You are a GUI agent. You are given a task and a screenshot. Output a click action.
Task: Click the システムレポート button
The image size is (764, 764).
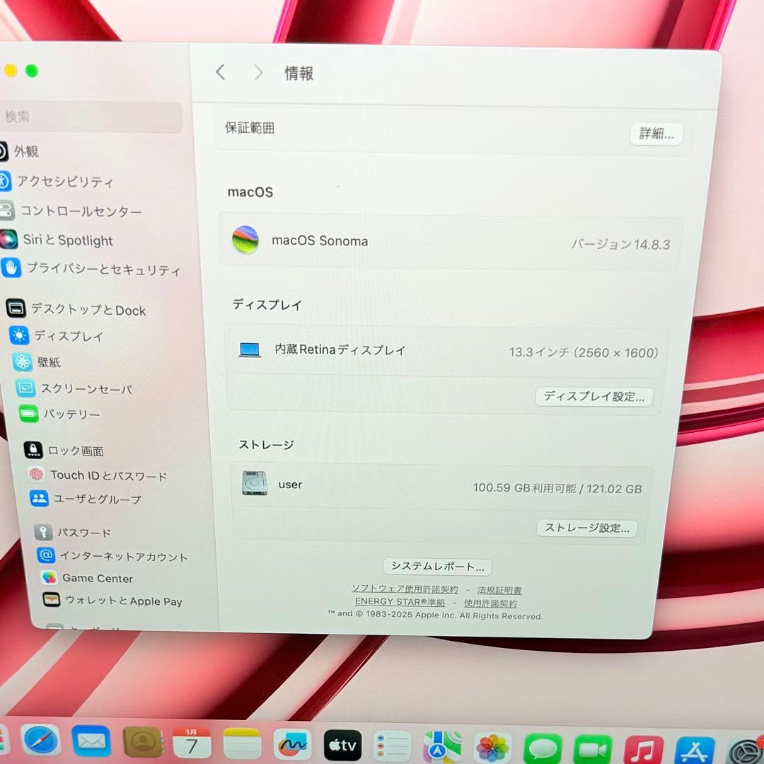point(436,566)
